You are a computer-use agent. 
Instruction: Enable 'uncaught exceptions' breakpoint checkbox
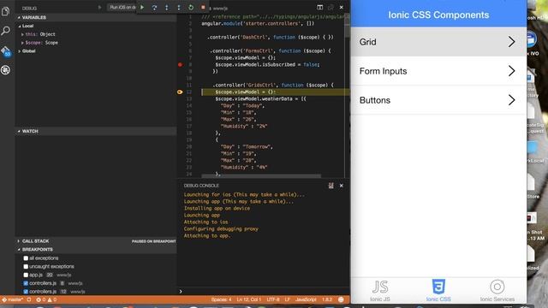(x=26, y=266)
